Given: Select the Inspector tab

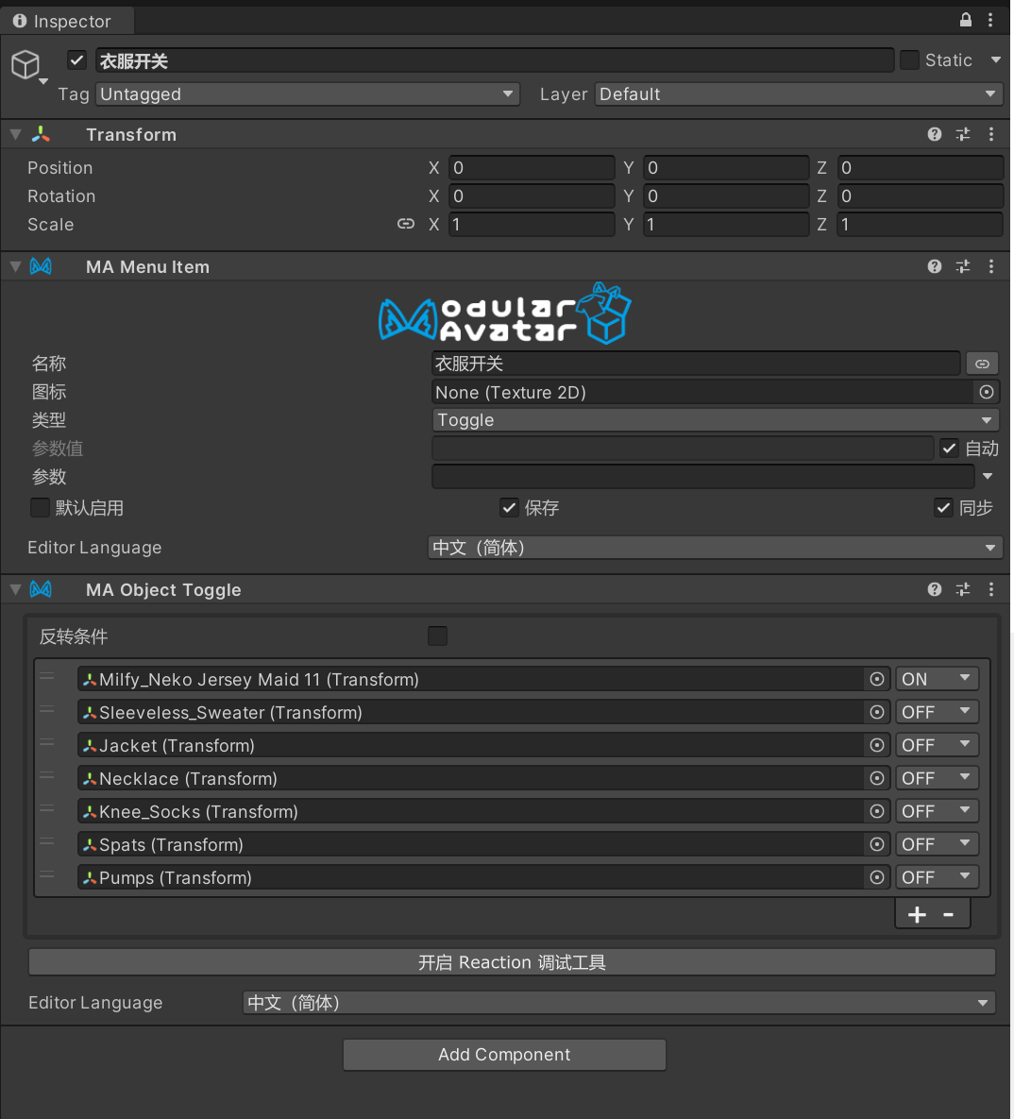Looking at the screenshot, I should (62, 21).
